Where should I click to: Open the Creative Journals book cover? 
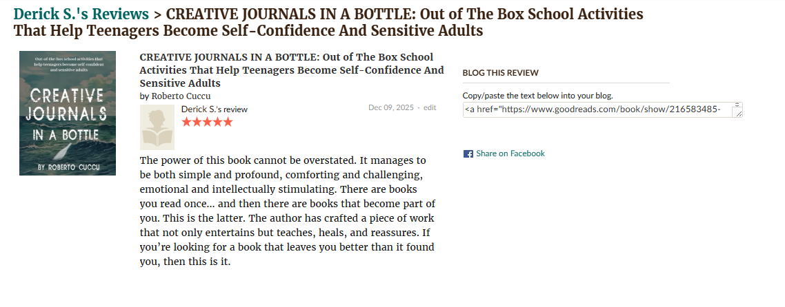[x=68, y=113]
